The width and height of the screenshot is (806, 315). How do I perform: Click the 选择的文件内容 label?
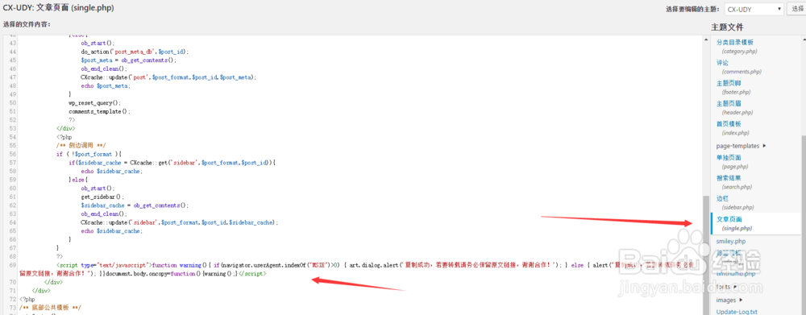click(x=27, y=24)
